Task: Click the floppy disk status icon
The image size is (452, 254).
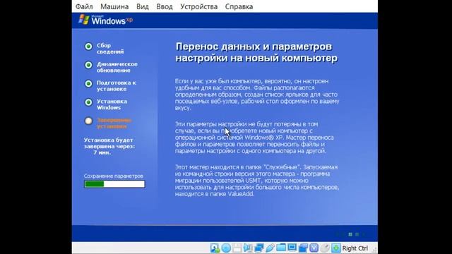Action: pyautogui.click(x=237, y=248)
